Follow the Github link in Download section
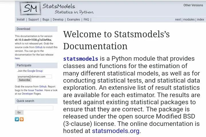Viewport: 206px width, 137px height. (39, 47)
